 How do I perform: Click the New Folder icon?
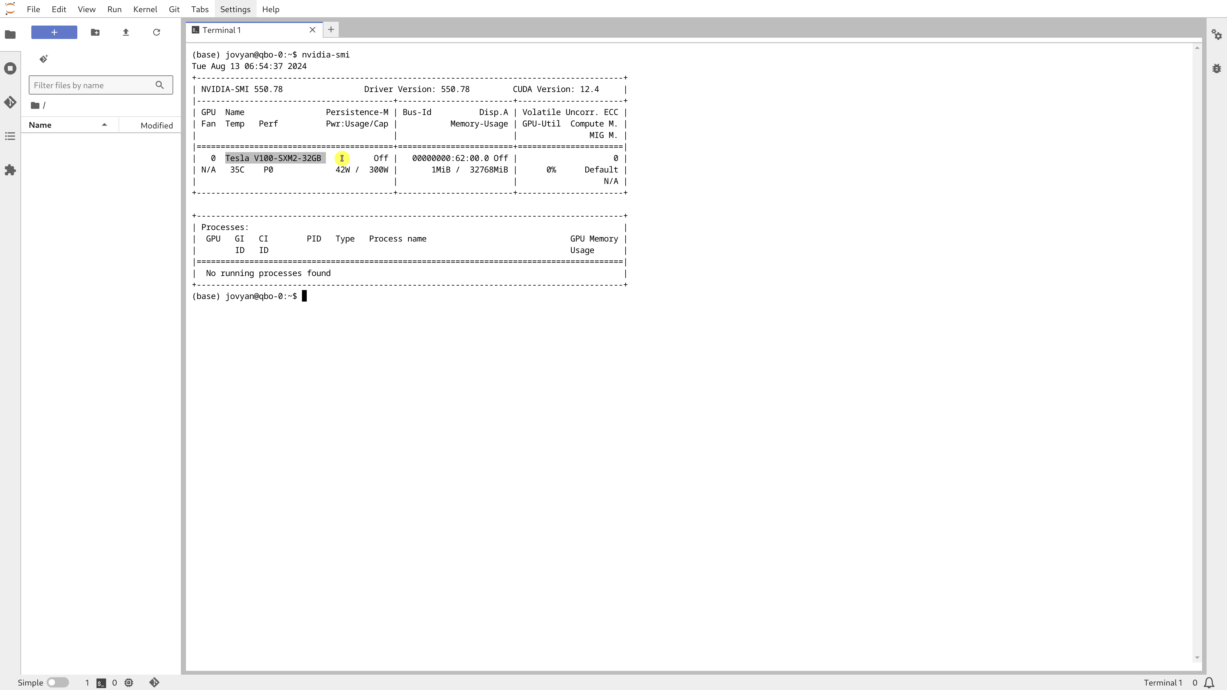(95, 32)
